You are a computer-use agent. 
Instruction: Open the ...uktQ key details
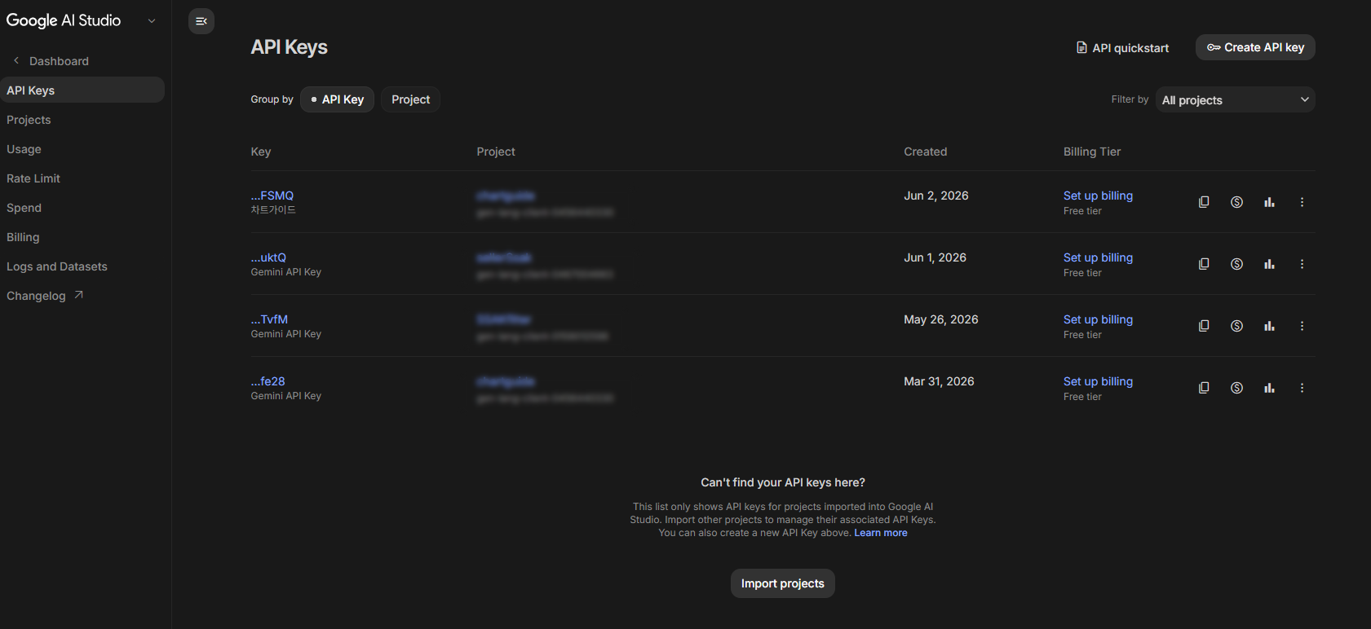click(x=268, y=257)
